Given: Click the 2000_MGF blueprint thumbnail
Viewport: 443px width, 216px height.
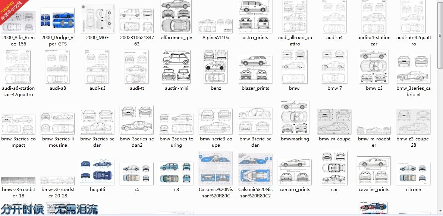Looking at the screenshot, I should click(x=97, y=18).
